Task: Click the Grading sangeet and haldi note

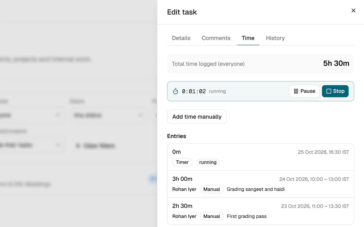Action: [256, 189]
